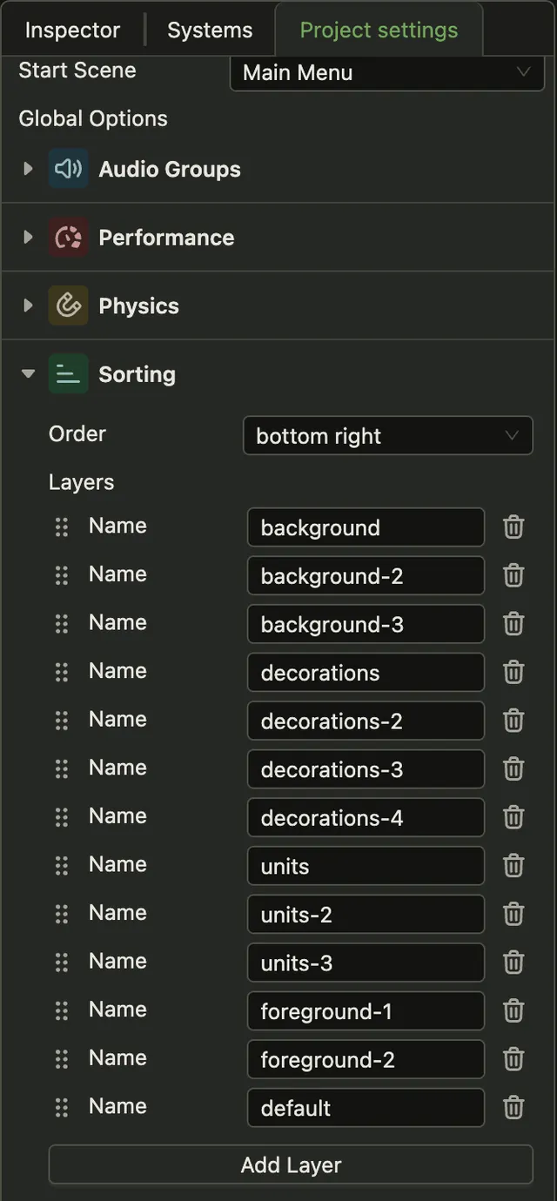Screen dimensions: 557x1201
Task: Click the Audio Groups speaker icon
Action: coord(68,169)
